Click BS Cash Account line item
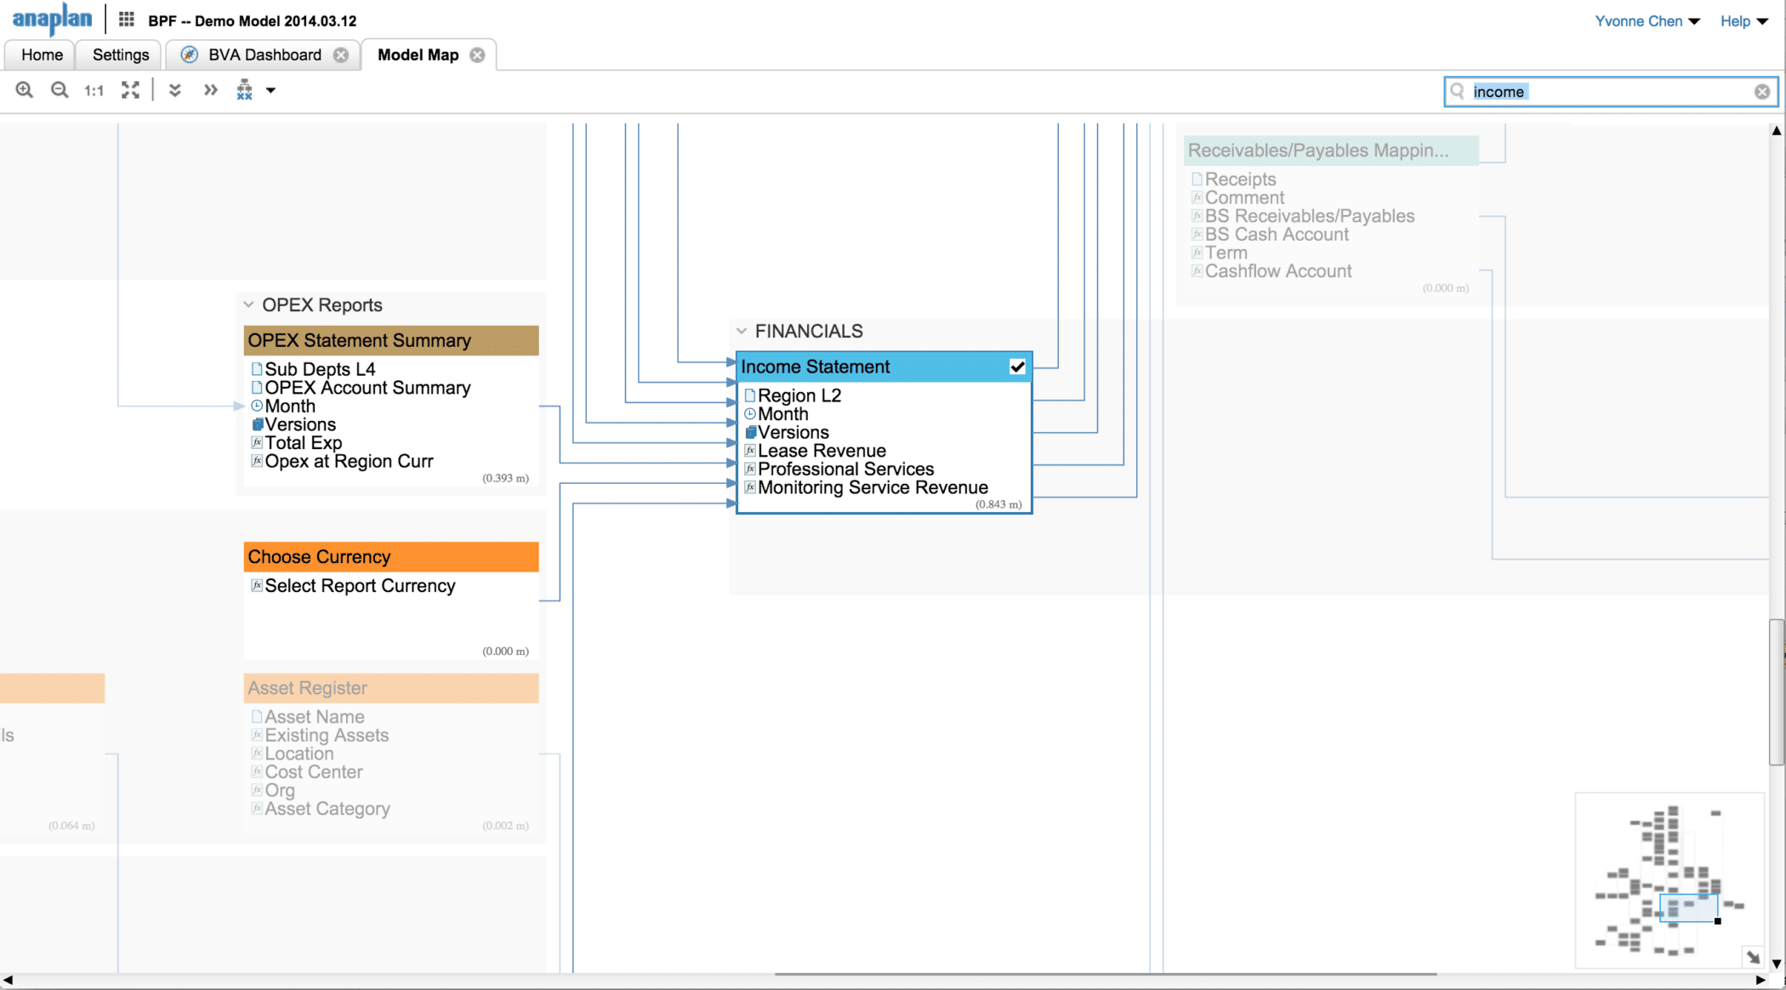 point(1277,235)
